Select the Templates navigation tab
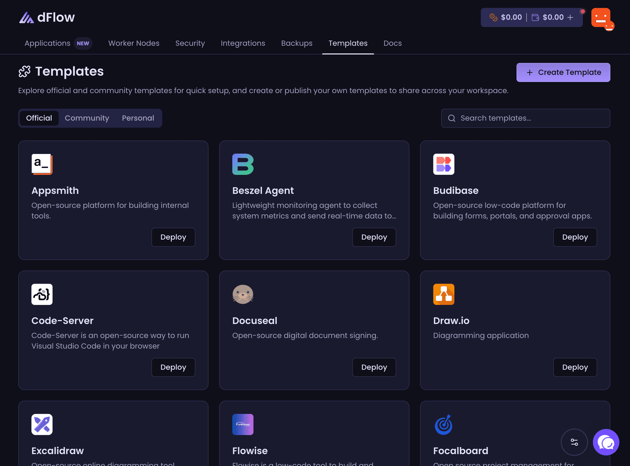Screen dimensions: 630x466 click(x=348, y=43)
